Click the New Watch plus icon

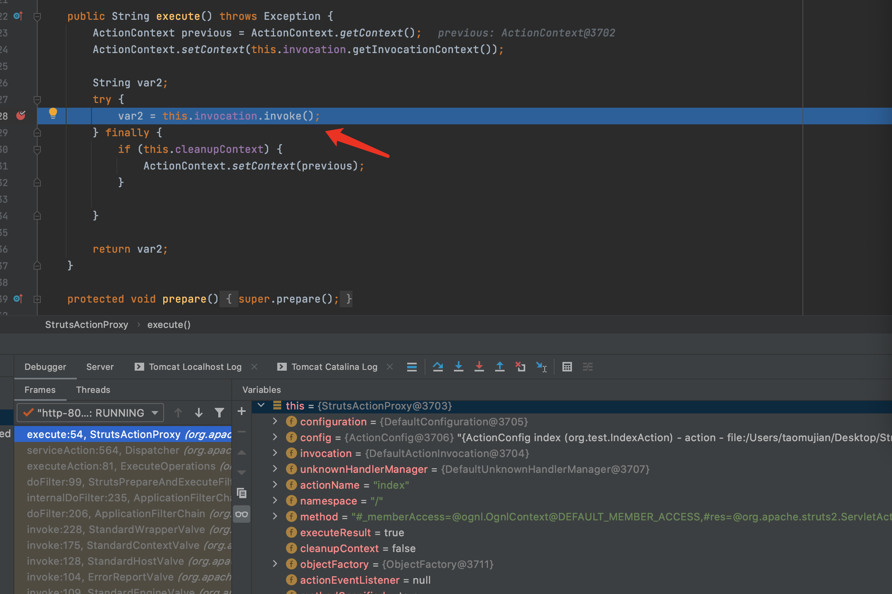242,411
